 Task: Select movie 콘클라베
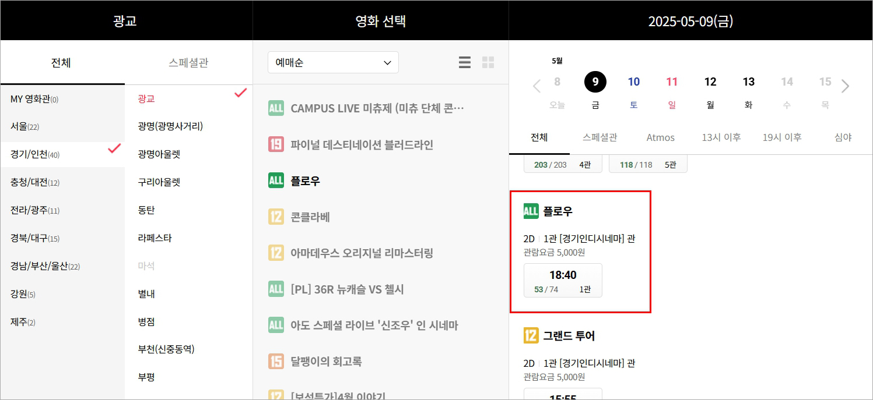coord(310,217)
